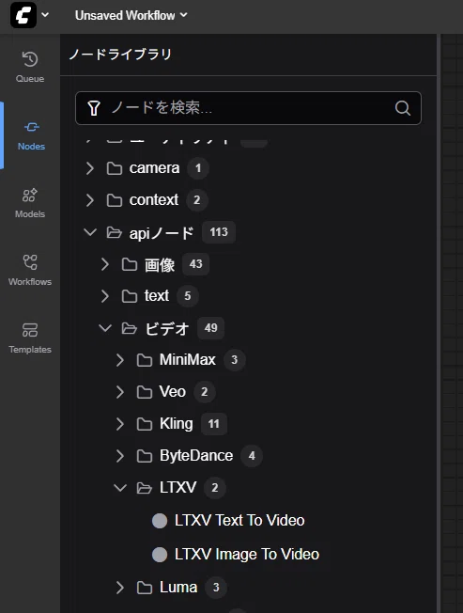Focus the ノードを検索 search field
Screen dimensions: 463x613
[248, 108]
